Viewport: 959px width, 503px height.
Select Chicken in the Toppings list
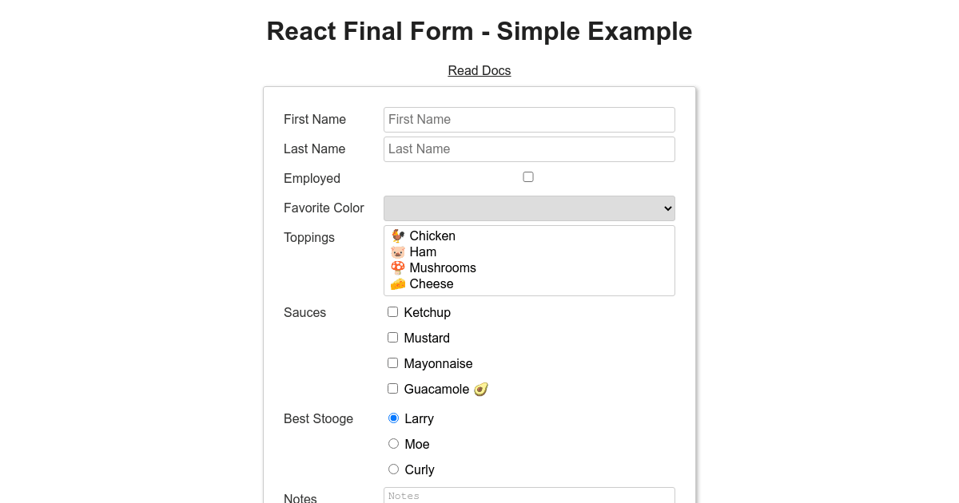[432, 236]
